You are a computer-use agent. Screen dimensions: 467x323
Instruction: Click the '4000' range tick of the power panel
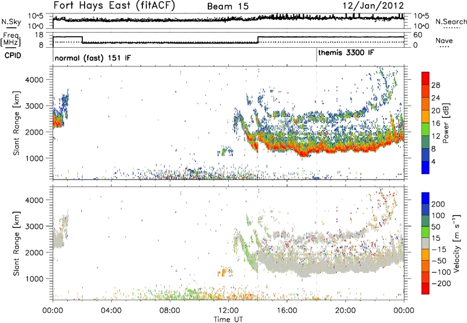click(34, 80)
